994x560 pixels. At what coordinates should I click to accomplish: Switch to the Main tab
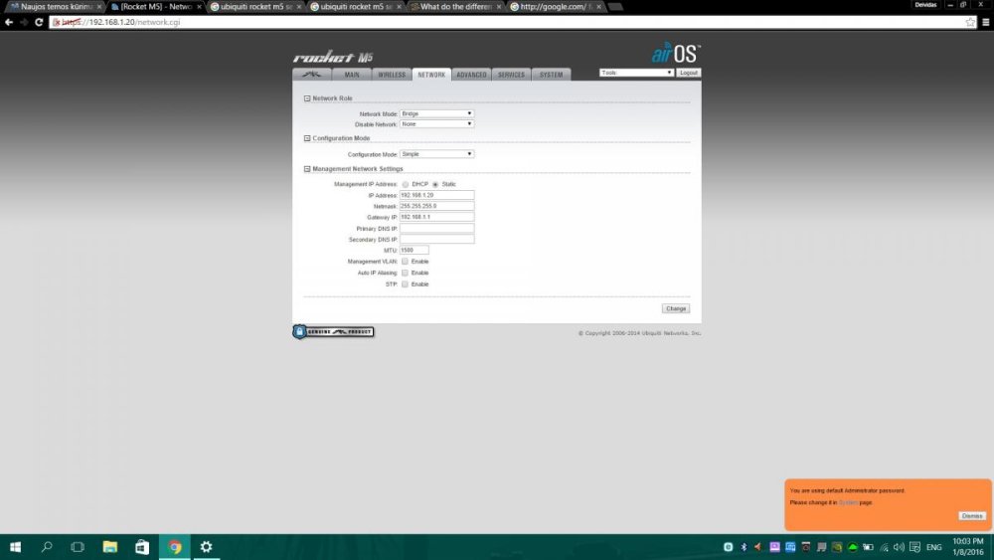(352, 75)
